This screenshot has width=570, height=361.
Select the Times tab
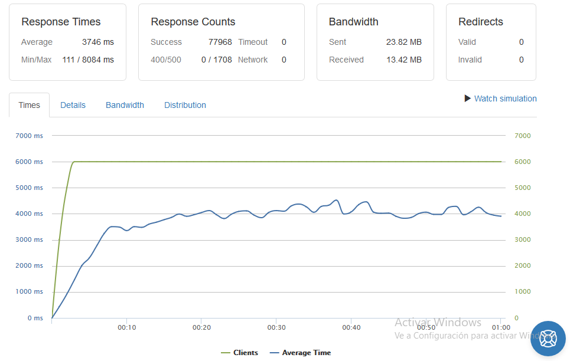coord(29,105)
